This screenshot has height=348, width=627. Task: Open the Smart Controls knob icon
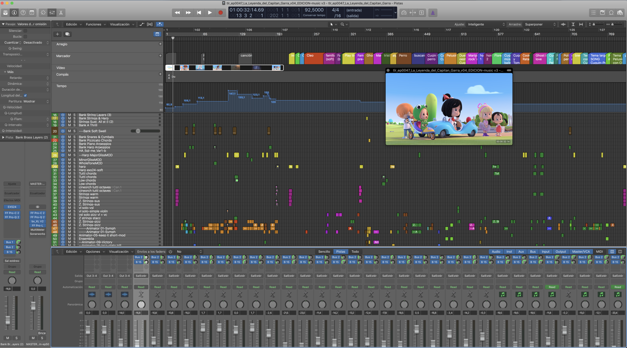click(43, 13)
